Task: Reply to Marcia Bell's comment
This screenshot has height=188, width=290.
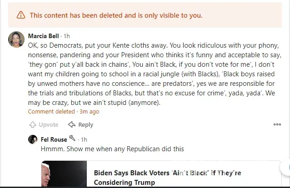Action: pos(85,124)
